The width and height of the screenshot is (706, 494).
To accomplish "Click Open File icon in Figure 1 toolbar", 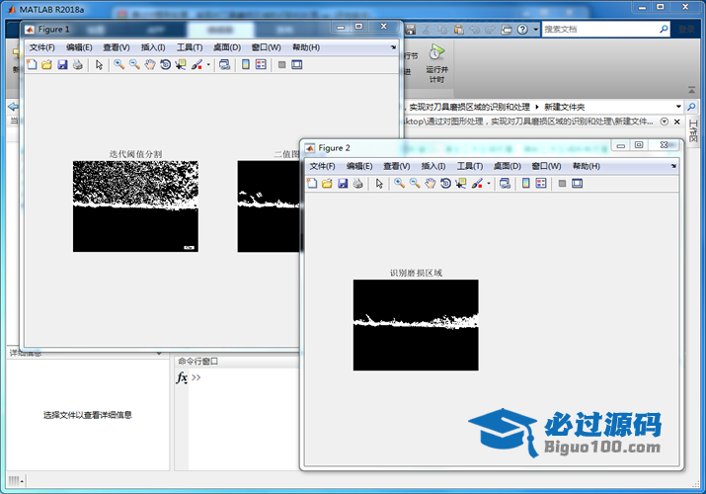I will pos(46,65).
